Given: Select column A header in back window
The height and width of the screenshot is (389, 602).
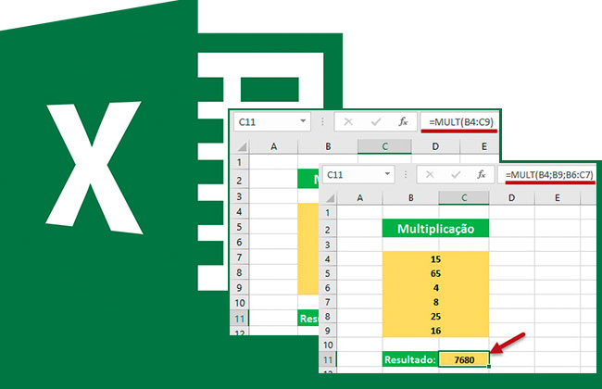Looking at the screenshot, I should point(273,146).
